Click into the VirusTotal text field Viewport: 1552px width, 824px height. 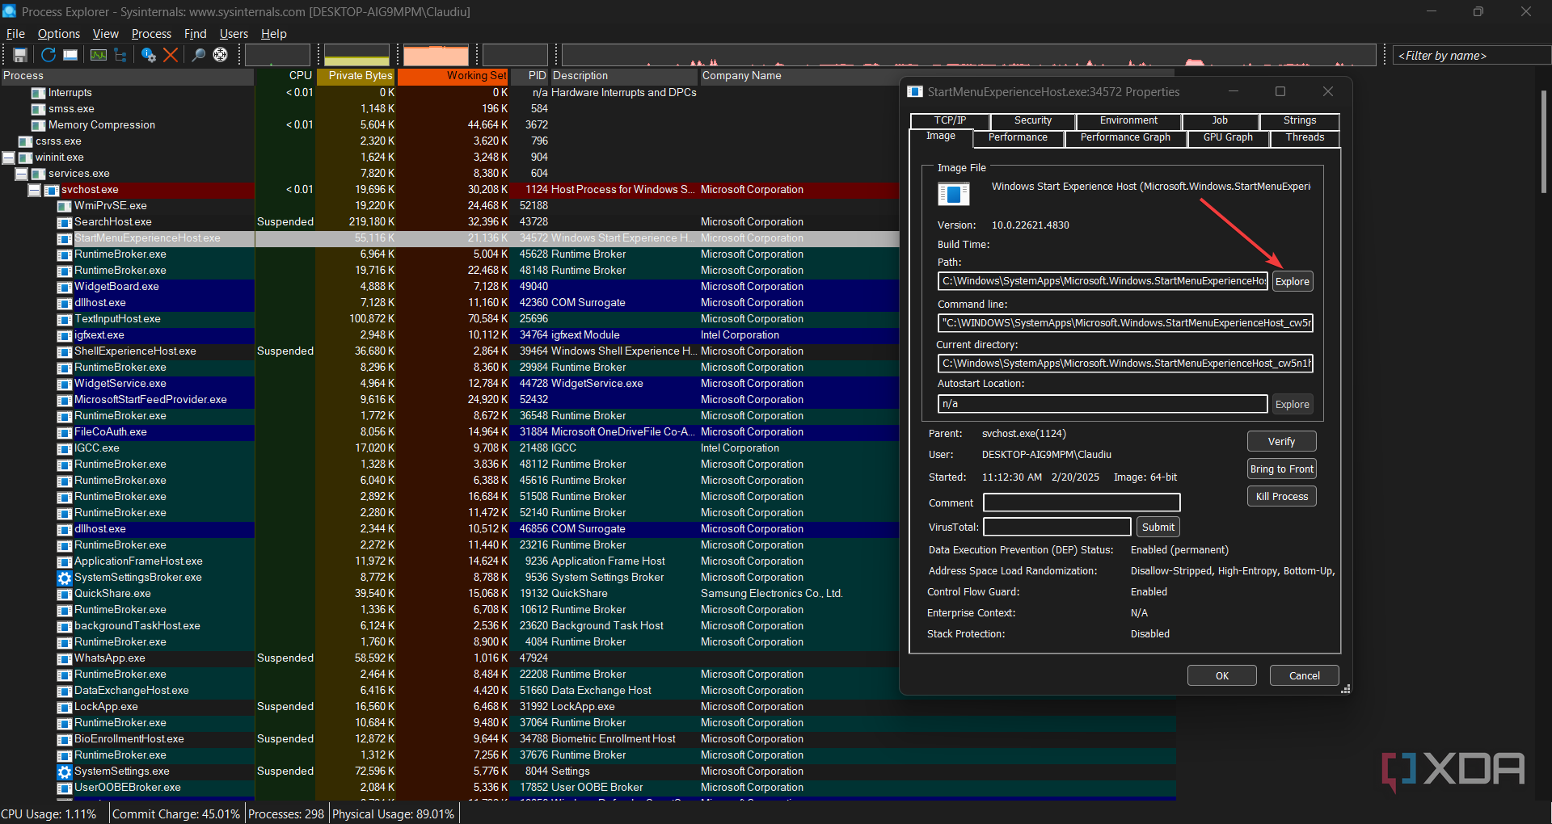[1056, 528]
